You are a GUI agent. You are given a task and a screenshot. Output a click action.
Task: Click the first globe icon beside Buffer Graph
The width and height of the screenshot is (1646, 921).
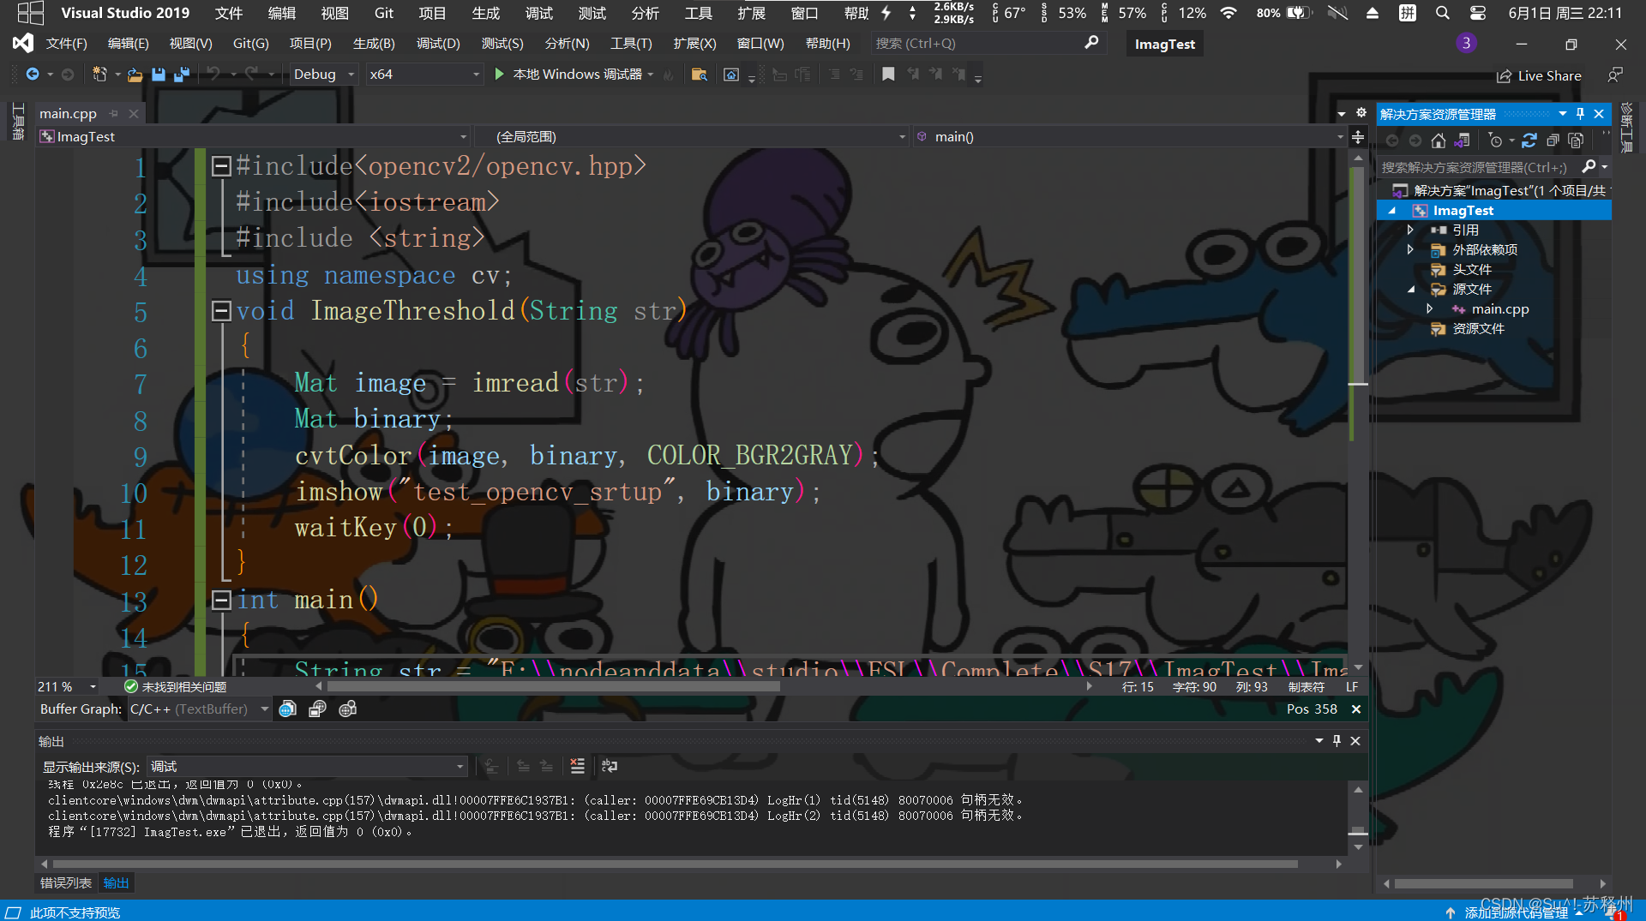[x=288, y=709]
